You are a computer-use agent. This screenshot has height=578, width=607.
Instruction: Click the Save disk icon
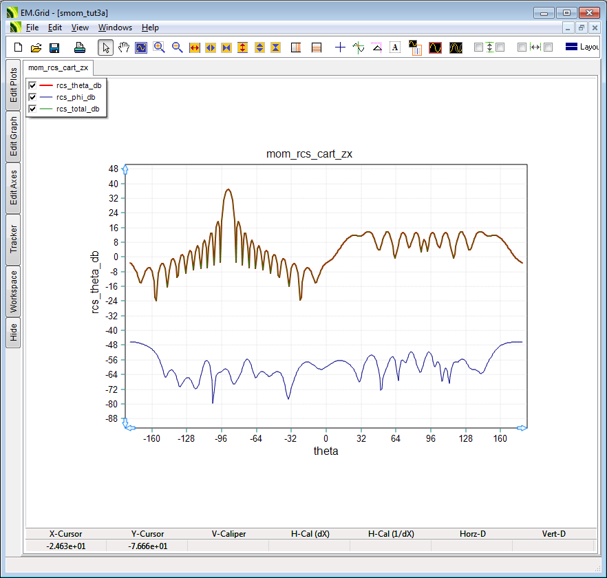54,47
